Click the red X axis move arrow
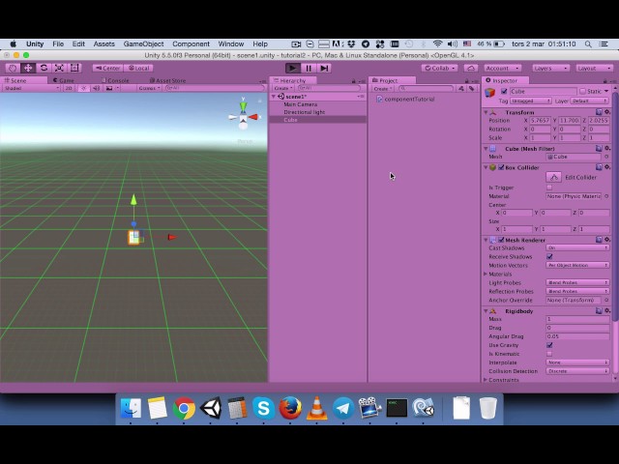Image resolution: width=619 pixels, height=464 pixels. [172, 237]
